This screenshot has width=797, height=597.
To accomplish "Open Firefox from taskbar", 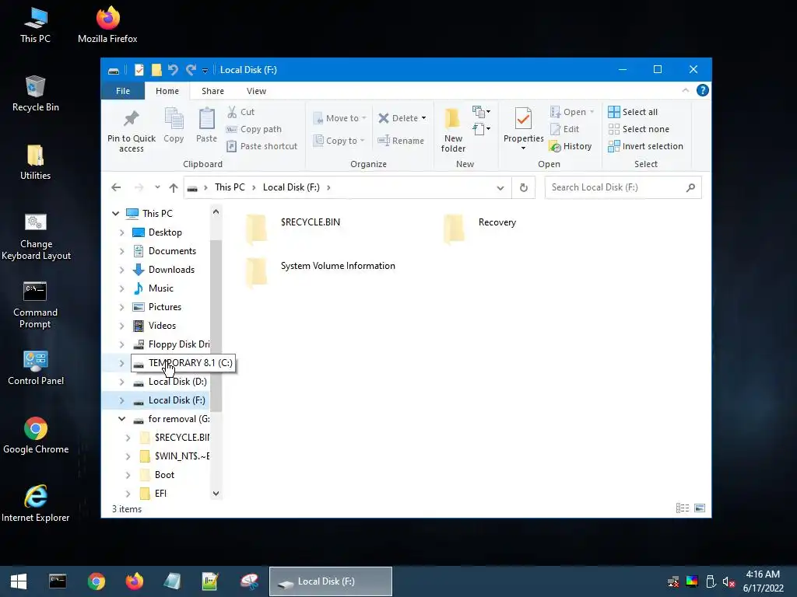I will (134, 581).
